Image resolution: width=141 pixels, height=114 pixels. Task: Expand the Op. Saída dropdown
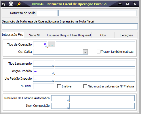click(85, 52)
